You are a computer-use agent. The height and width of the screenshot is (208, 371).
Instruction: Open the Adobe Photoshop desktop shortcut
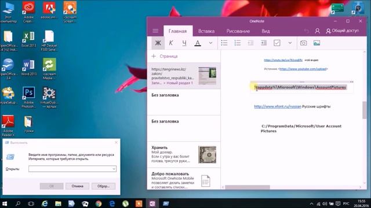(x=28, y=98)
